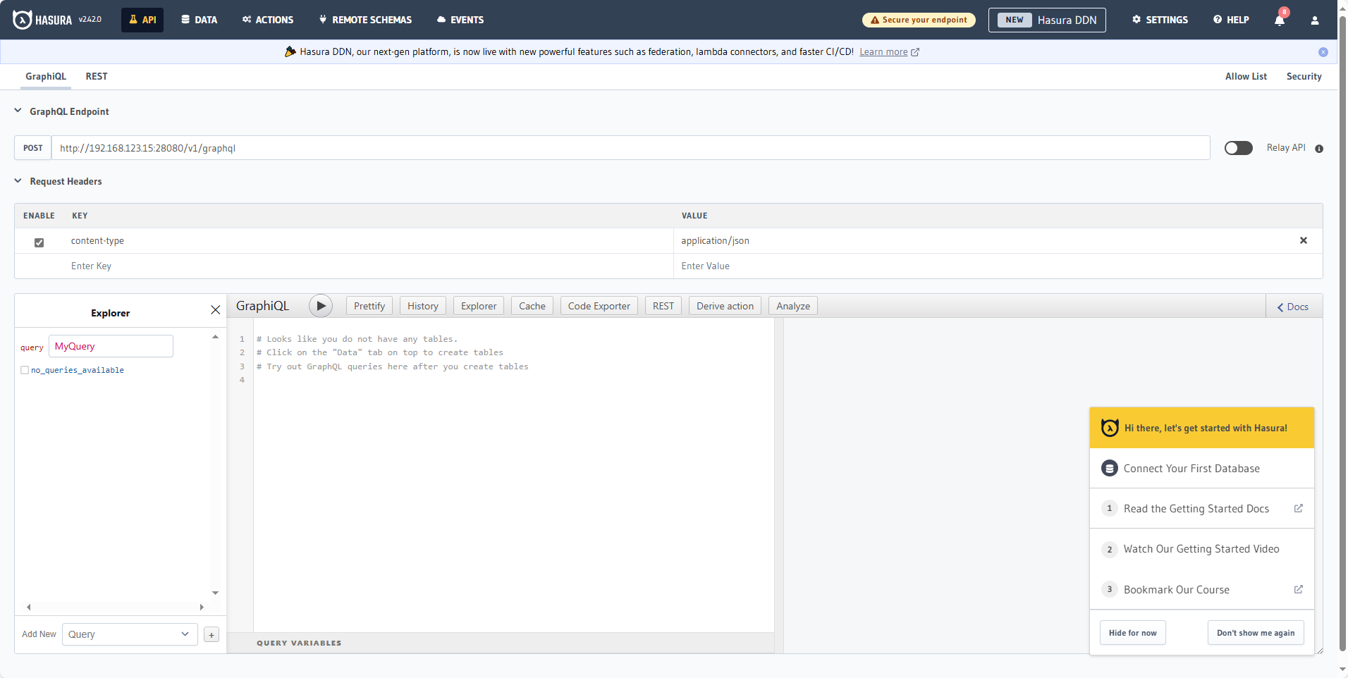Image resolution: width=1348 pixels, height=678 pixels.
Task: Check the no_queries_available checkbox
Action: pyautogui.click(x=25, y=370)
